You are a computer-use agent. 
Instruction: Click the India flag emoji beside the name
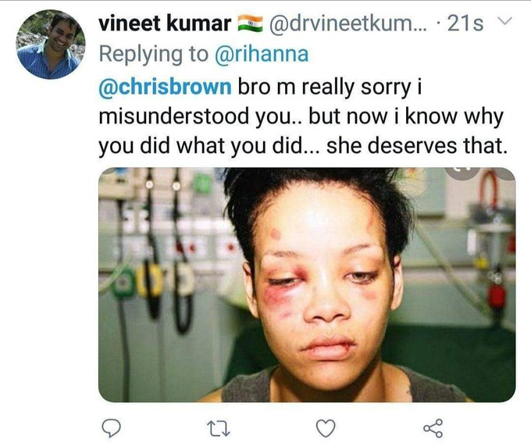pyautogui.click(x=250, y=23)
